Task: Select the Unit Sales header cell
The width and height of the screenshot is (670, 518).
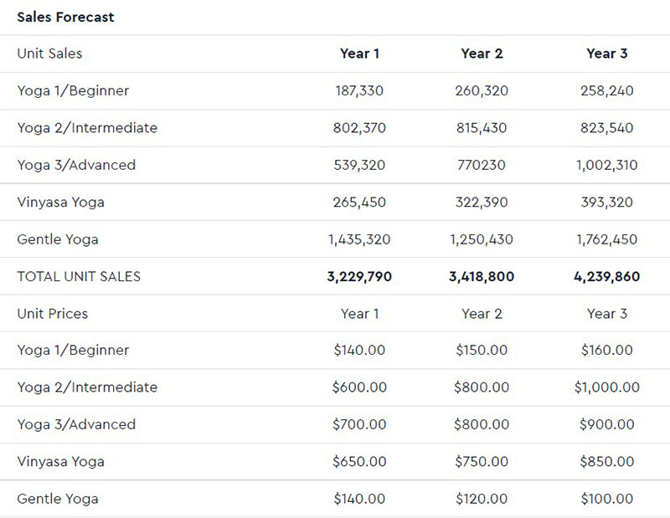Action: coord(49,54)
